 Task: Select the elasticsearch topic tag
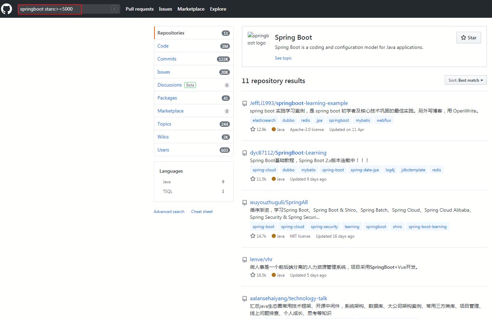coord(264,120)
